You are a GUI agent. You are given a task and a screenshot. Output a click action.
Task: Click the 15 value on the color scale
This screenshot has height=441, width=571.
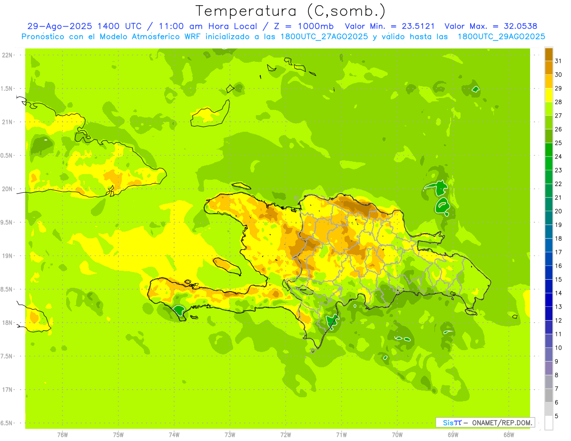pyautogui.click(x=559, y=280)
